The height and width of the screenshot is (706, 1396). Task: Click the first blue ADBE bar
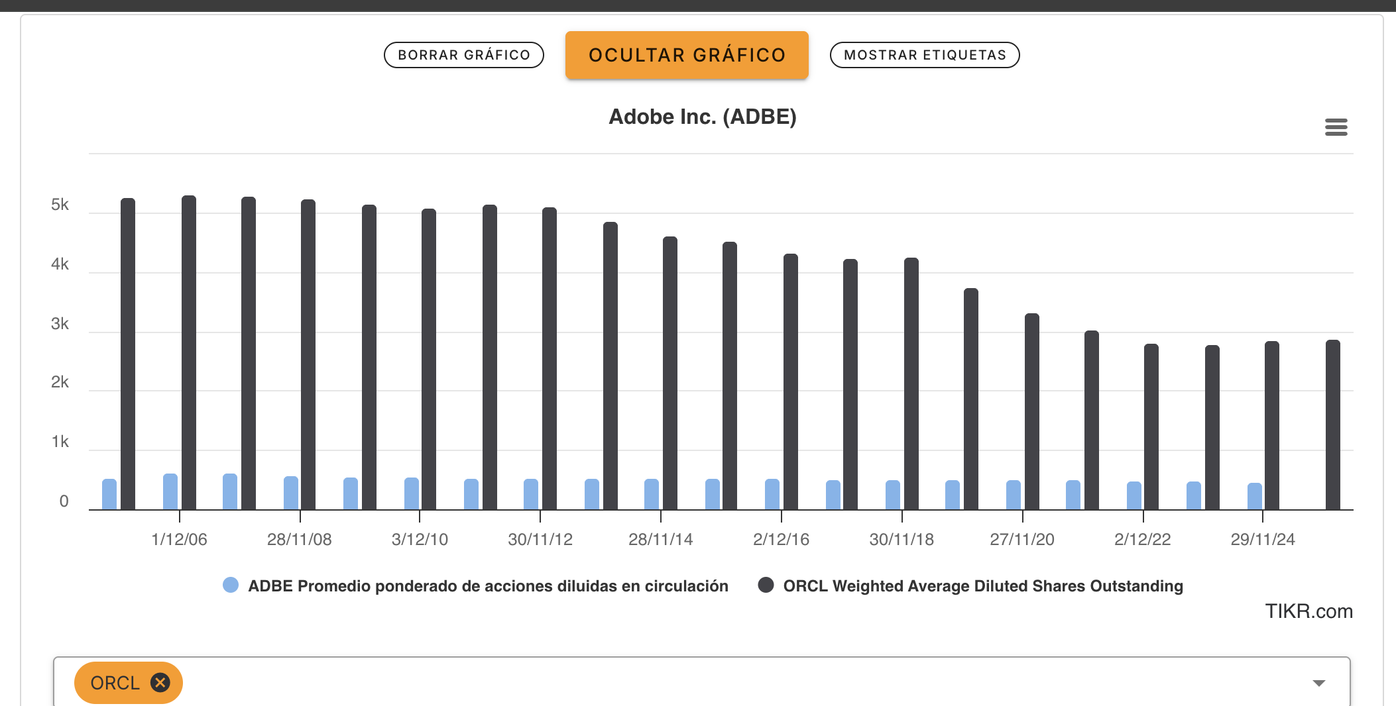[109, 494]
